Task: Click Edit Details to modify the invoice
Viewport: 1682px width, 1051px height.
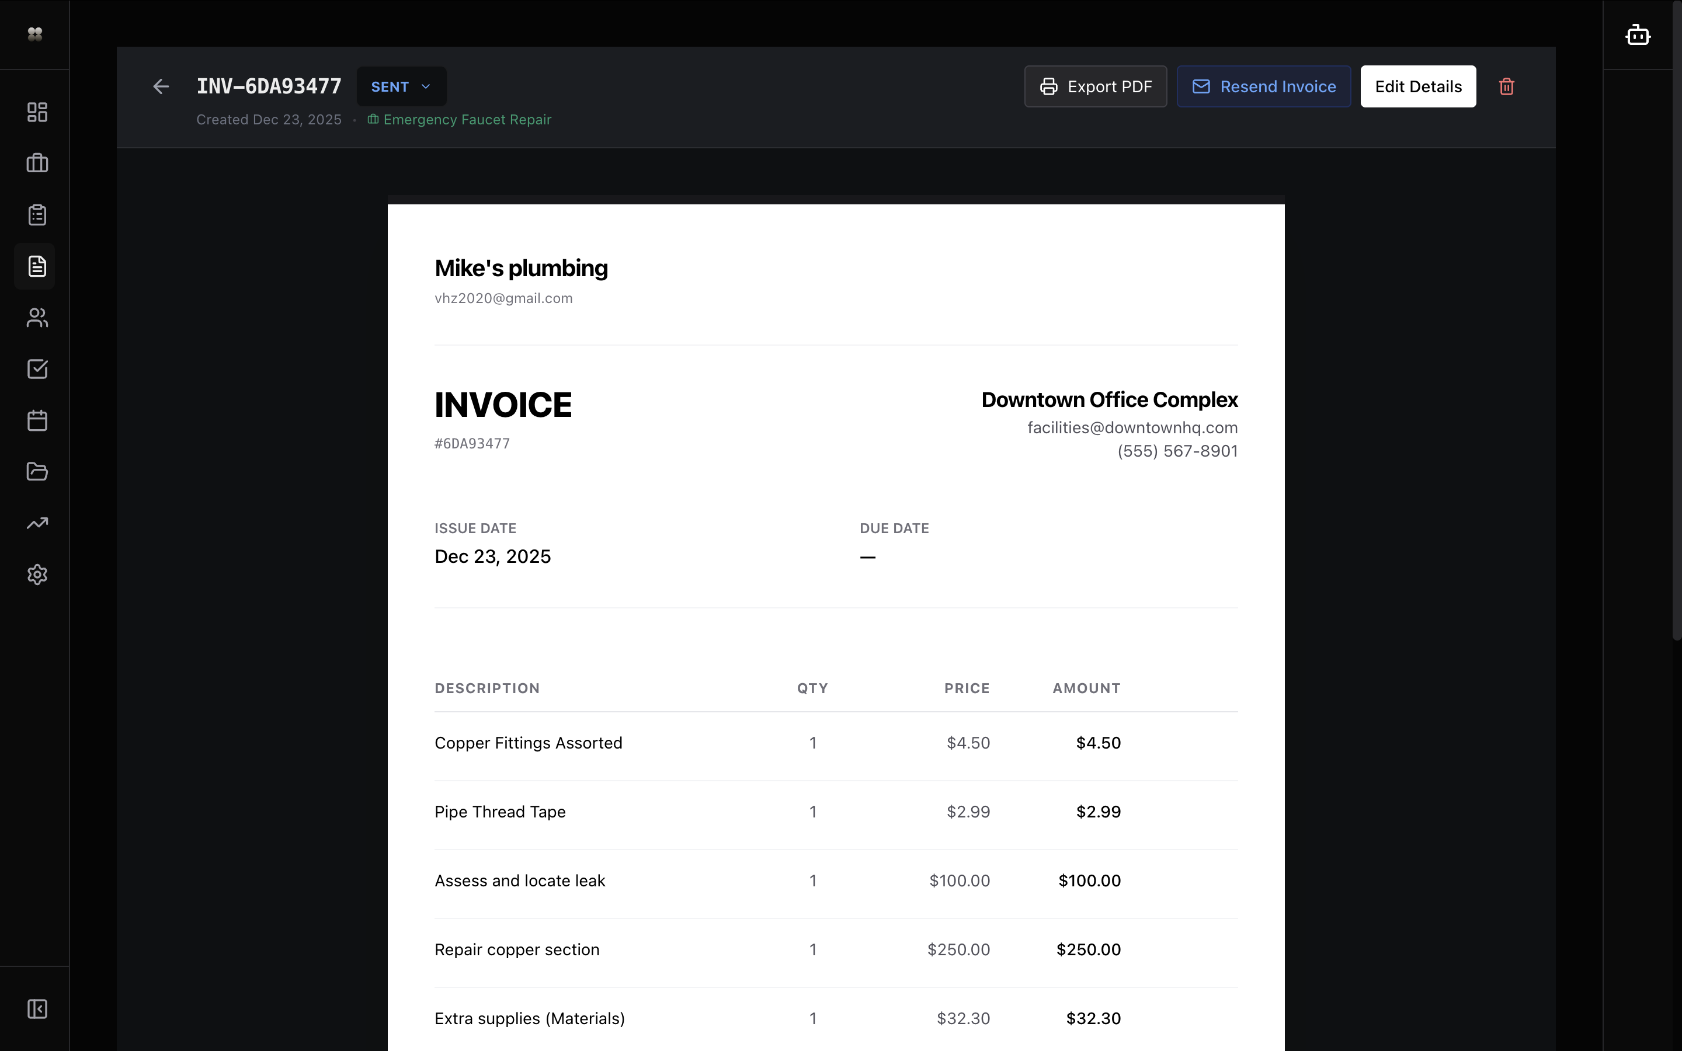Action: pyautogui.click(x=1417, y=86)
